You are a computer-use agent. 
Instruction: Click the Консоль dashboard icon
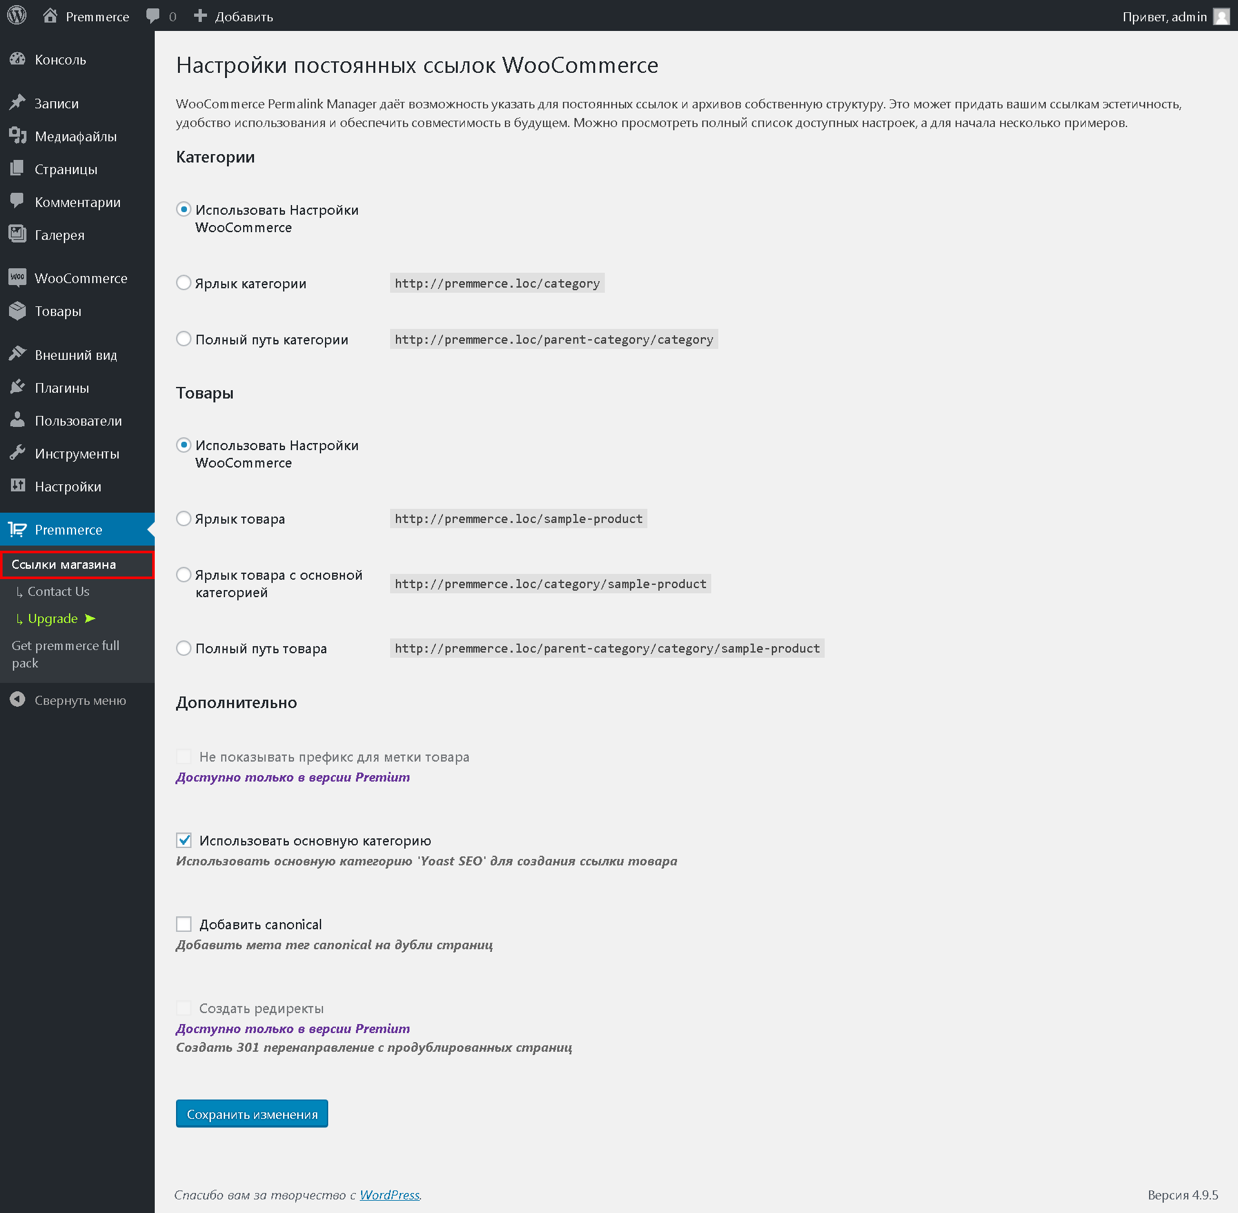pyautogui.click(x=17, y=59)
